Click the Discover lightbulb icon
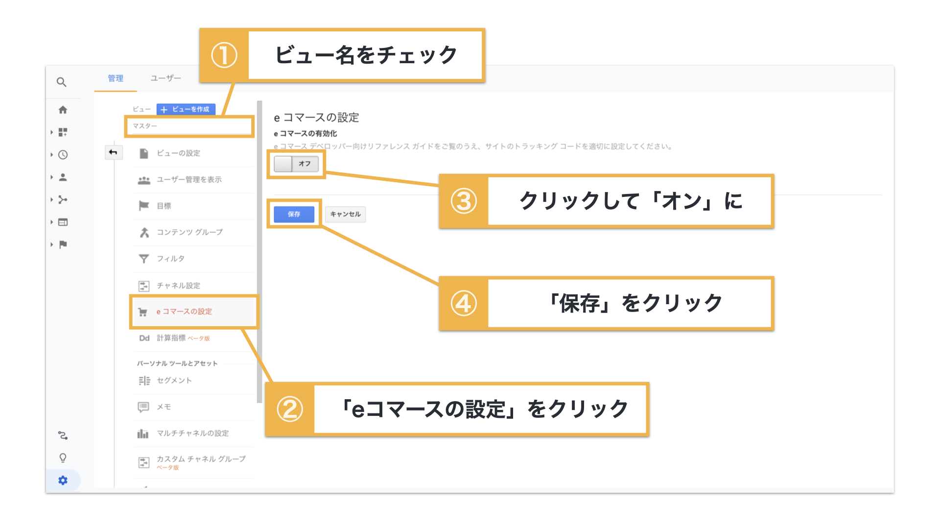 pyautogui.click(x=63, y=458)
